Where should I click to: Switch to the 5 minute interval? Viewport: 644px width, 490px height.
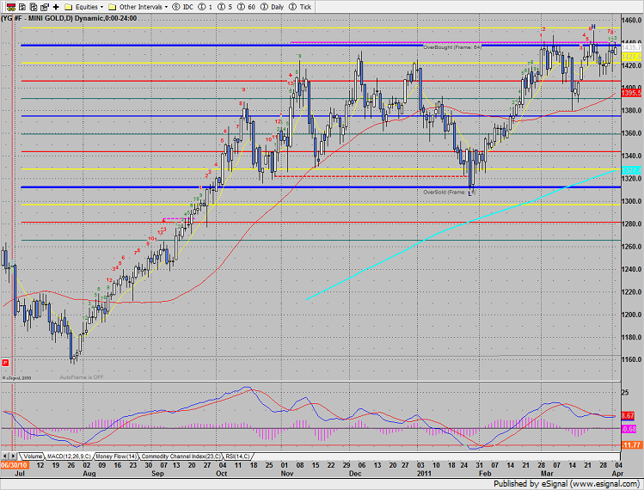[x=224, y=7]
